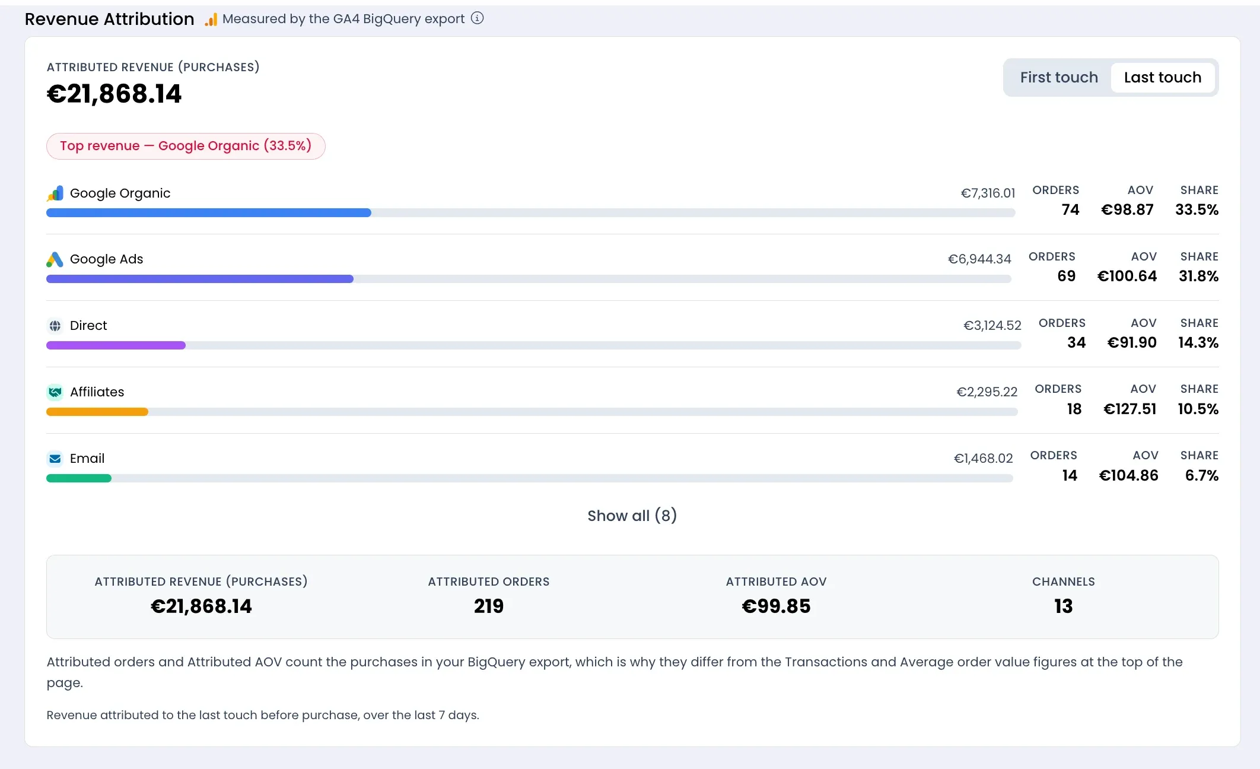Screen dimensions: 1260x769
Task: Click the Attributed AOV €99.85 figure
Action: click(776, 606)
